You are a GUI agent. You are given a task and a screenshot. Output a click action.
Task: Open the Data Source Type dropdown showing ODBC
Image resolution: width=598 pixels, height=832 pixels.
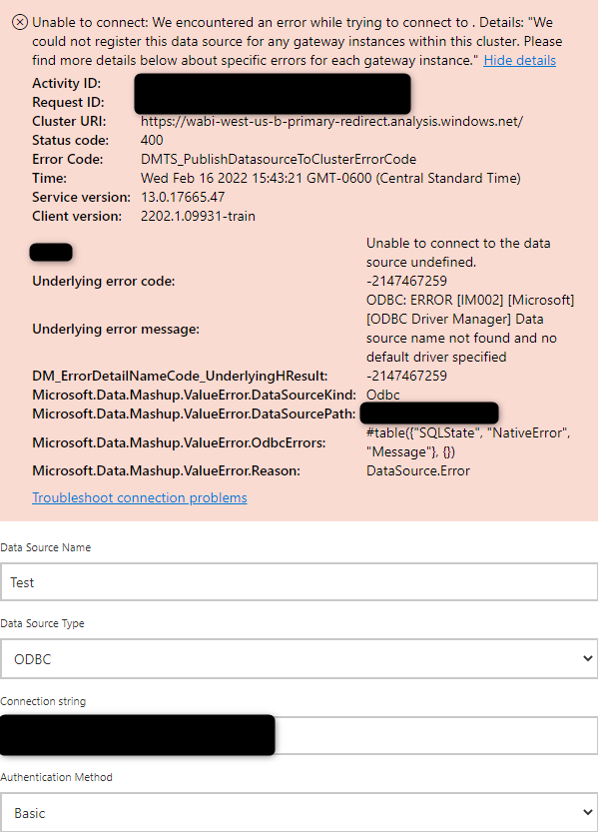coord(299,658)
